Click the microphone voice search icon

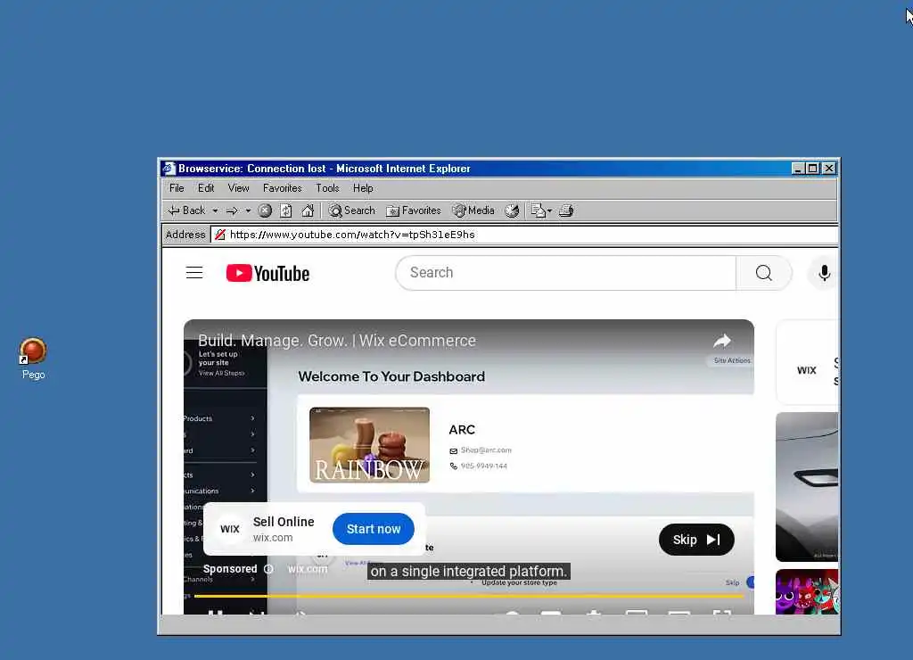click(824, 273)
